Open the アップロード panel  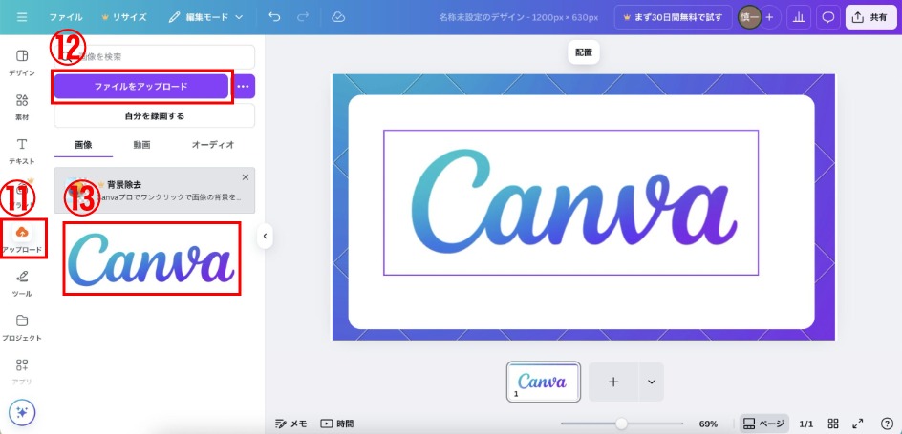pyautogui.click(x=22, y=238)
